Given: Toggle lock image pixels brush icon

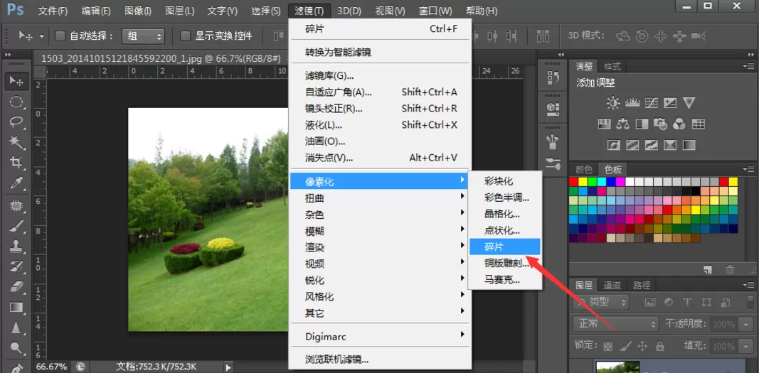Looking at the screenshot, I should [625, 347].
